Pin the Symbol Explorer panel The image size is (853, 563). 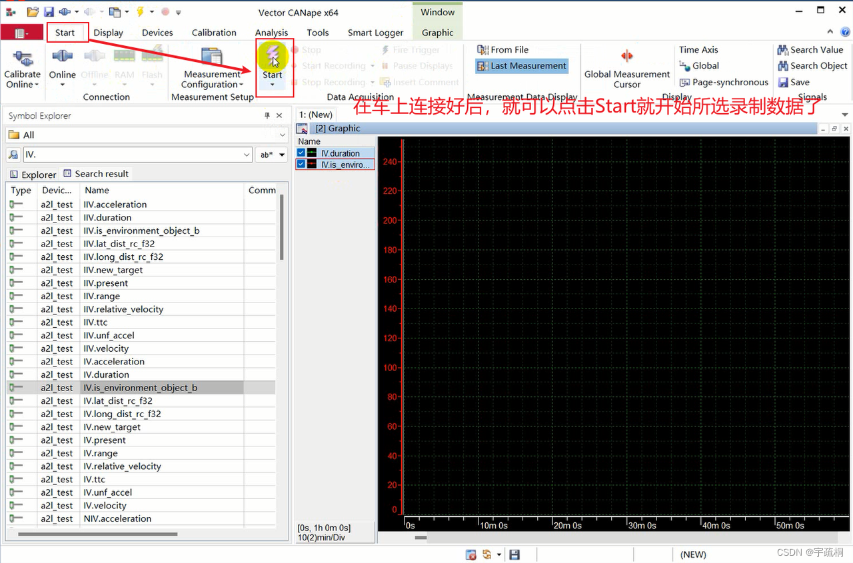[267, 116]
